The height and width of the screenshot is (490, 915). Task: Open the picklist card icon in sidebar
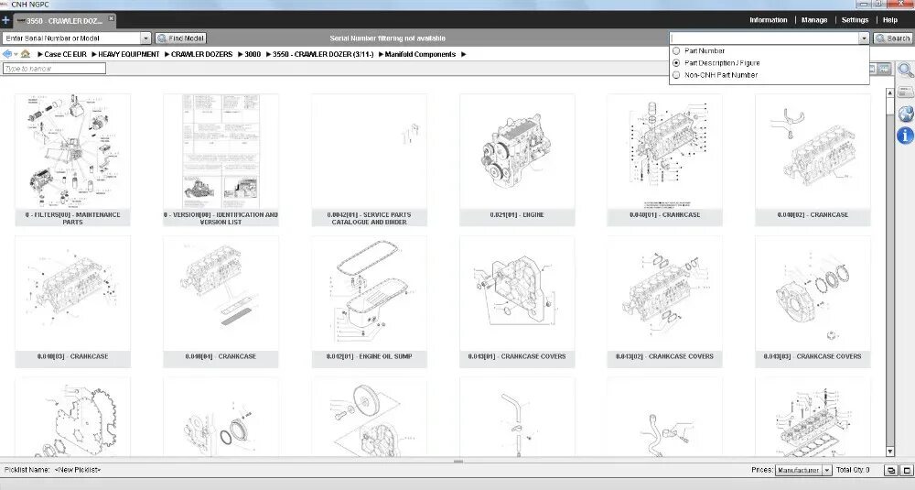905,92
